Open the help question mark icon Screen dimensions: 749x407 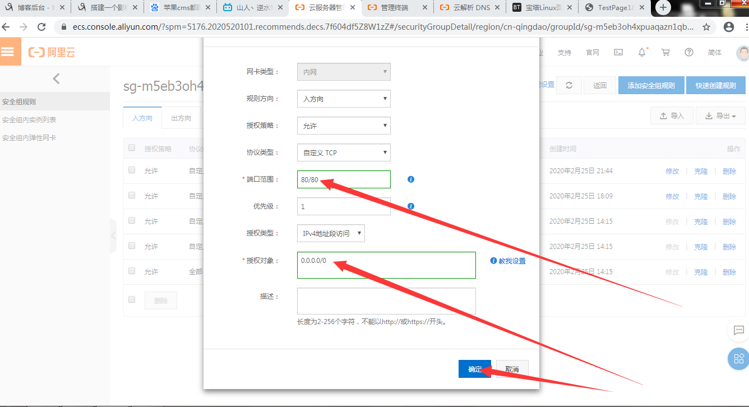(x=689, y=52)
